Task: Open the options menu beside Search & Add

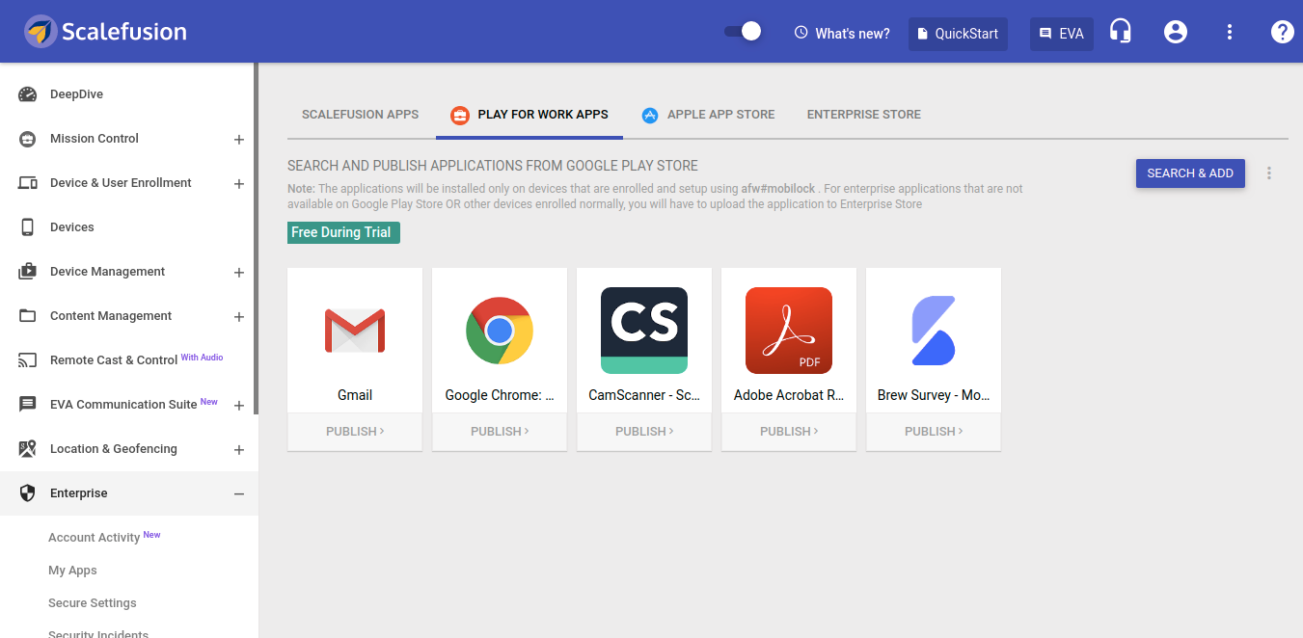Action: pos(1269,173)
